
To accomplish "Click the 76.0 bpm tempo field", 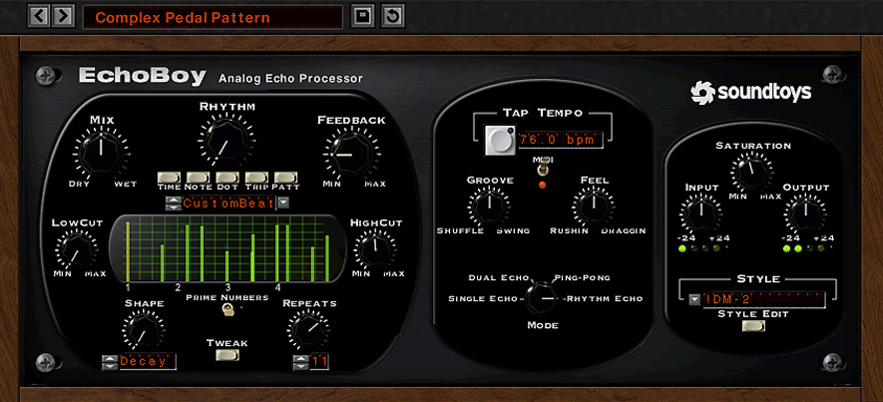I will [x=560, y=141].
